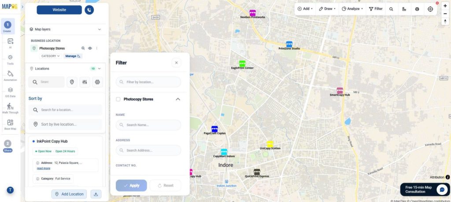Click Free 15-min Map Consultation banner
451x202 pixels.
point(425,190)
